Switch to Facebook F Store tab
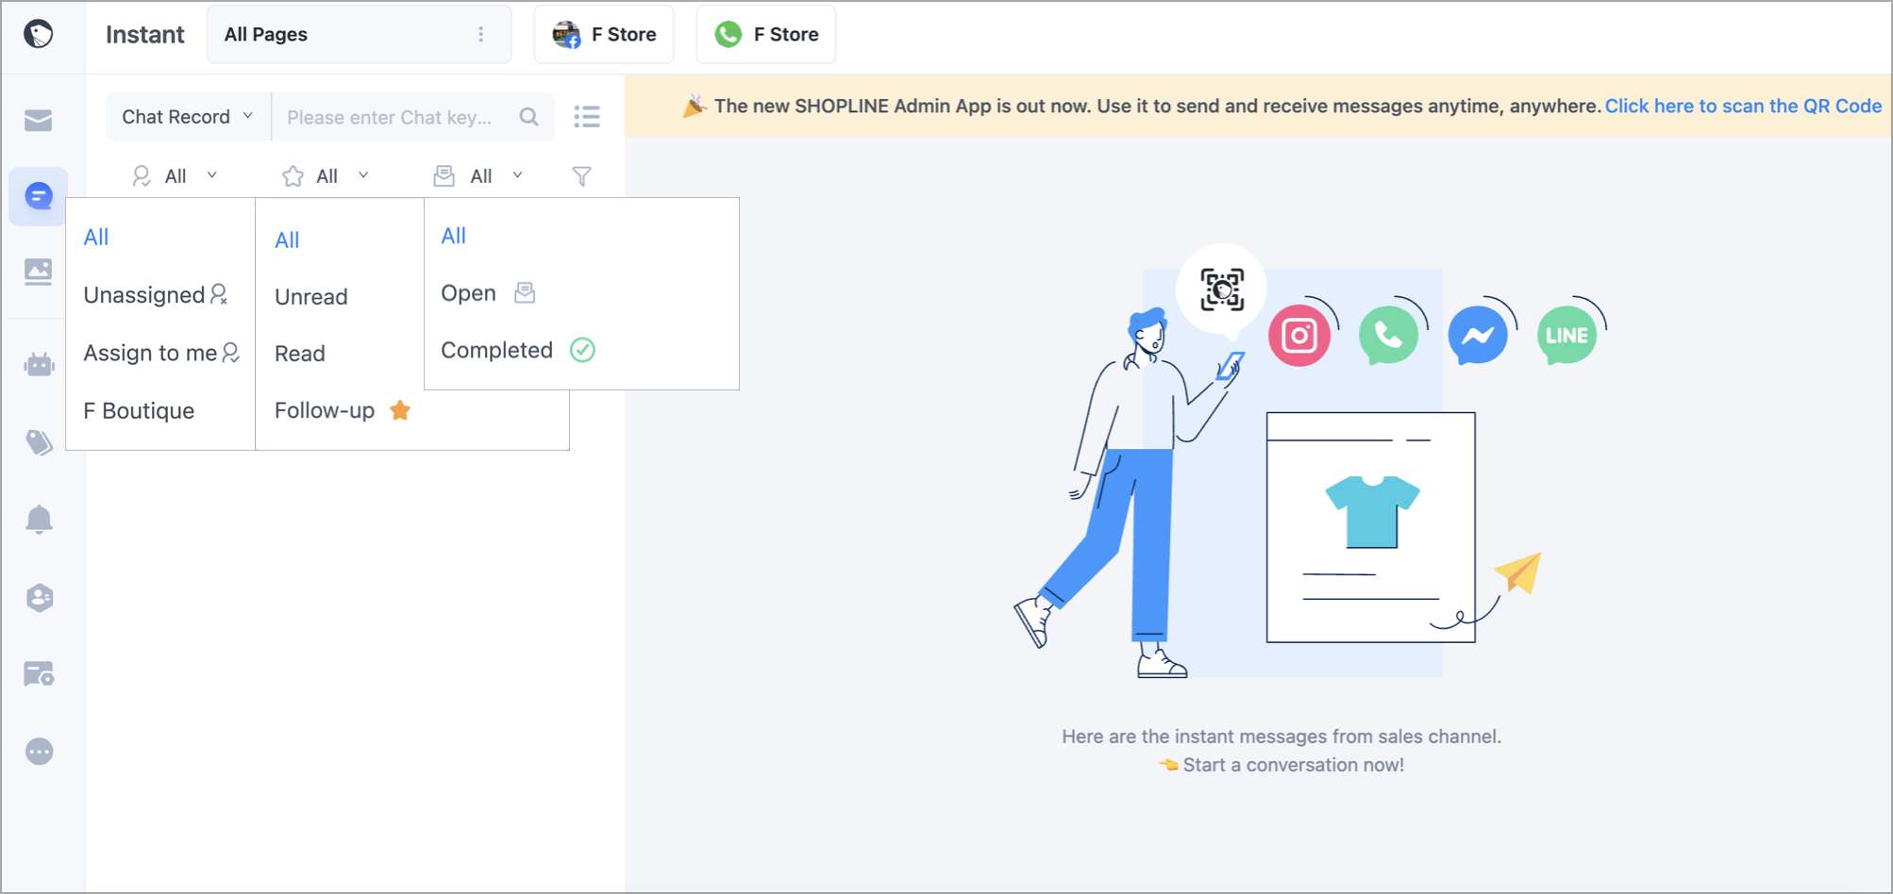Viewport: 1893px width, 894px height. tap(604, 34)
